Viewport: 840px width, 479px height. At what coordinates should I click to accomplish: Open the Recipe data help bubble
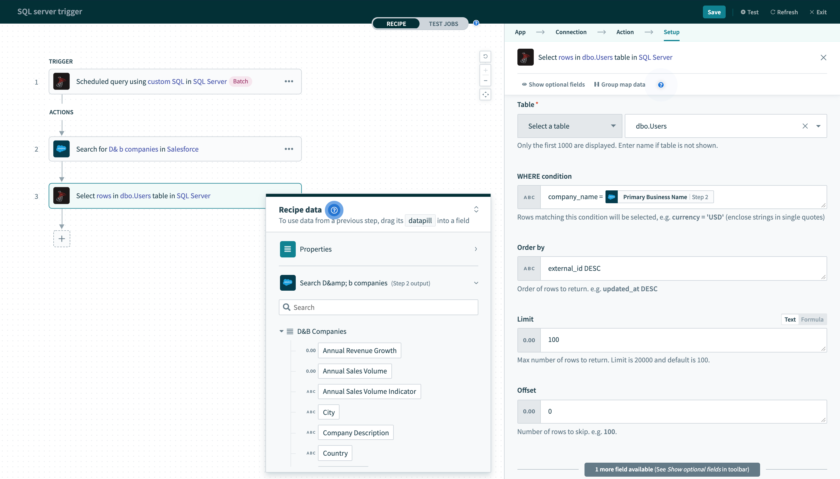pos(334,210)
